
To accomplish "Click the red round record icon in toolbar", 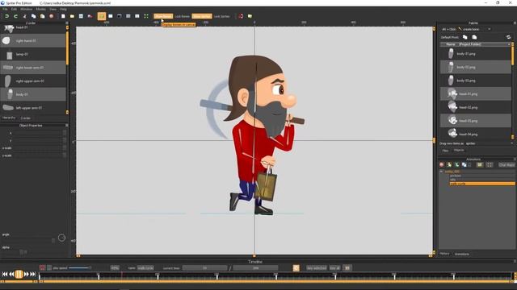I will 51,16.
